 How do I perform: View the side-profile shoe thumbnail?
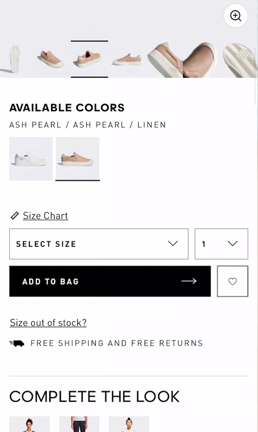(x=127, y=60)
